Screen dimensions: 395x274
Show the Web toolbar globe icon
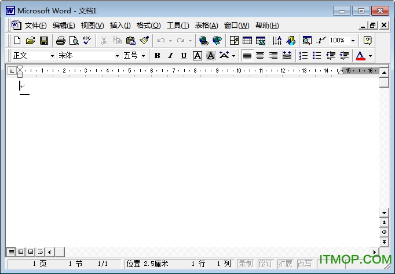click(x=217, y=41)
